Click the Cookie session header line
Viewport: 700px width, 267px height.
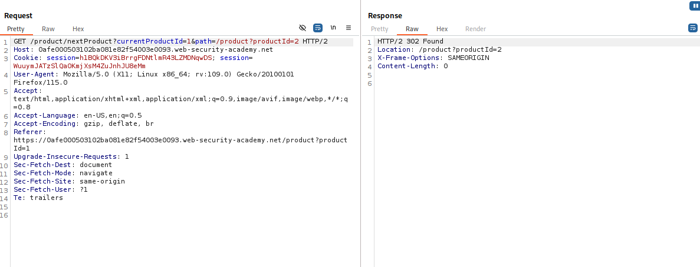tap(133, 58)
